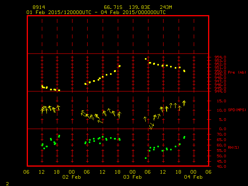Select the 951.0 pressure tick label
Viewport: 248px width, 186px height.
click(x=220, y=67)
